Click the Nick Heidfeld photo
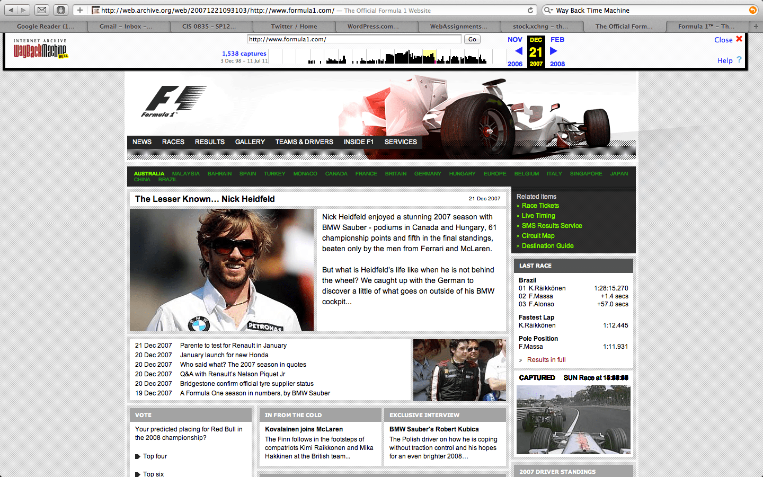Viewport: 763px width, 477px height. (x=222, y=270)
